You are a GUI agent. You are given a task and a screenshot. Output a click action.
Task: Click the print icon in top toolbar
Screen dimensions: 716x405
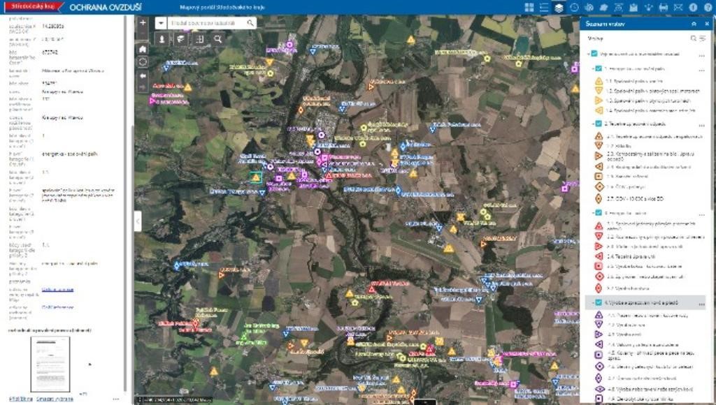pyautogui.click(x=663, y=8)
